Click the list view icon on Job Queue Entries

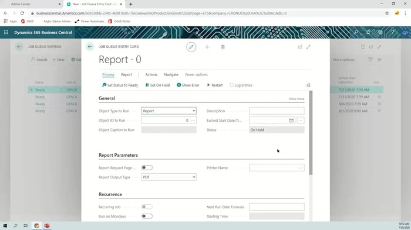379,60
